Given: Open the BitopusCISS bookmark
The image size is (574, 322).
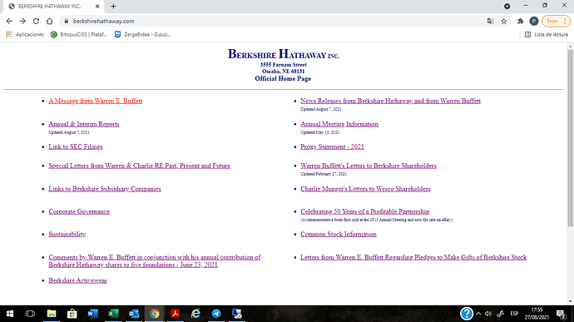Looking at the screenshot, I should [x=79, y=34].
